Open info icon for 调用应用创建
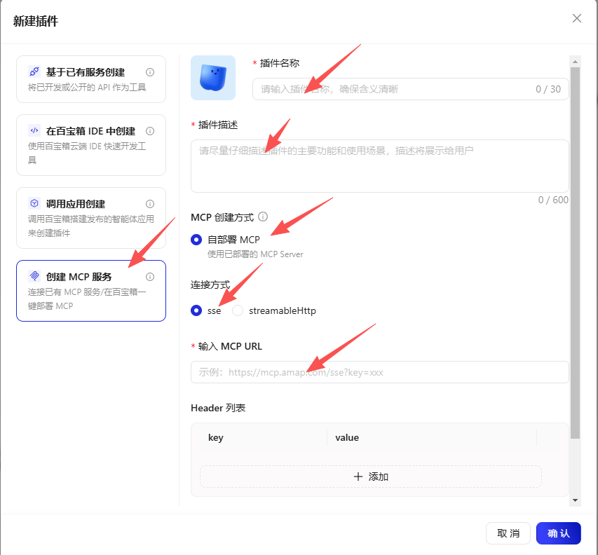 coord(150,204)
